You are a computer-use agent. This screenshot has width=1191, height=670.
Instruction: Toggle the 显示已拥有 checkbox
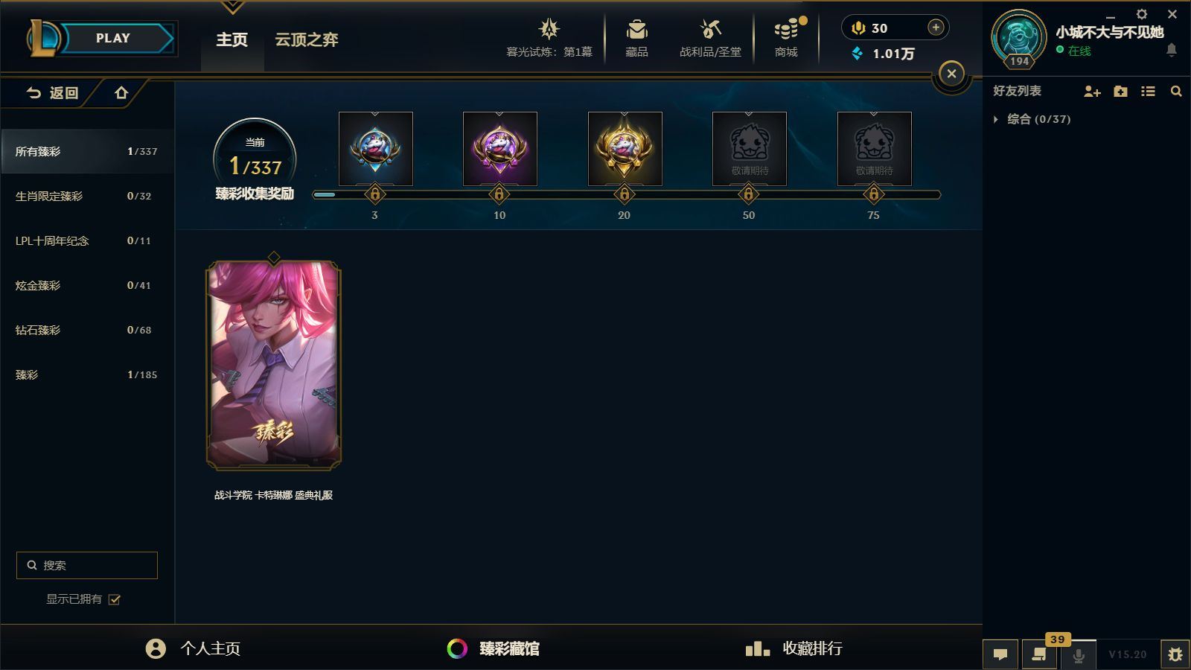coord(115,599)
